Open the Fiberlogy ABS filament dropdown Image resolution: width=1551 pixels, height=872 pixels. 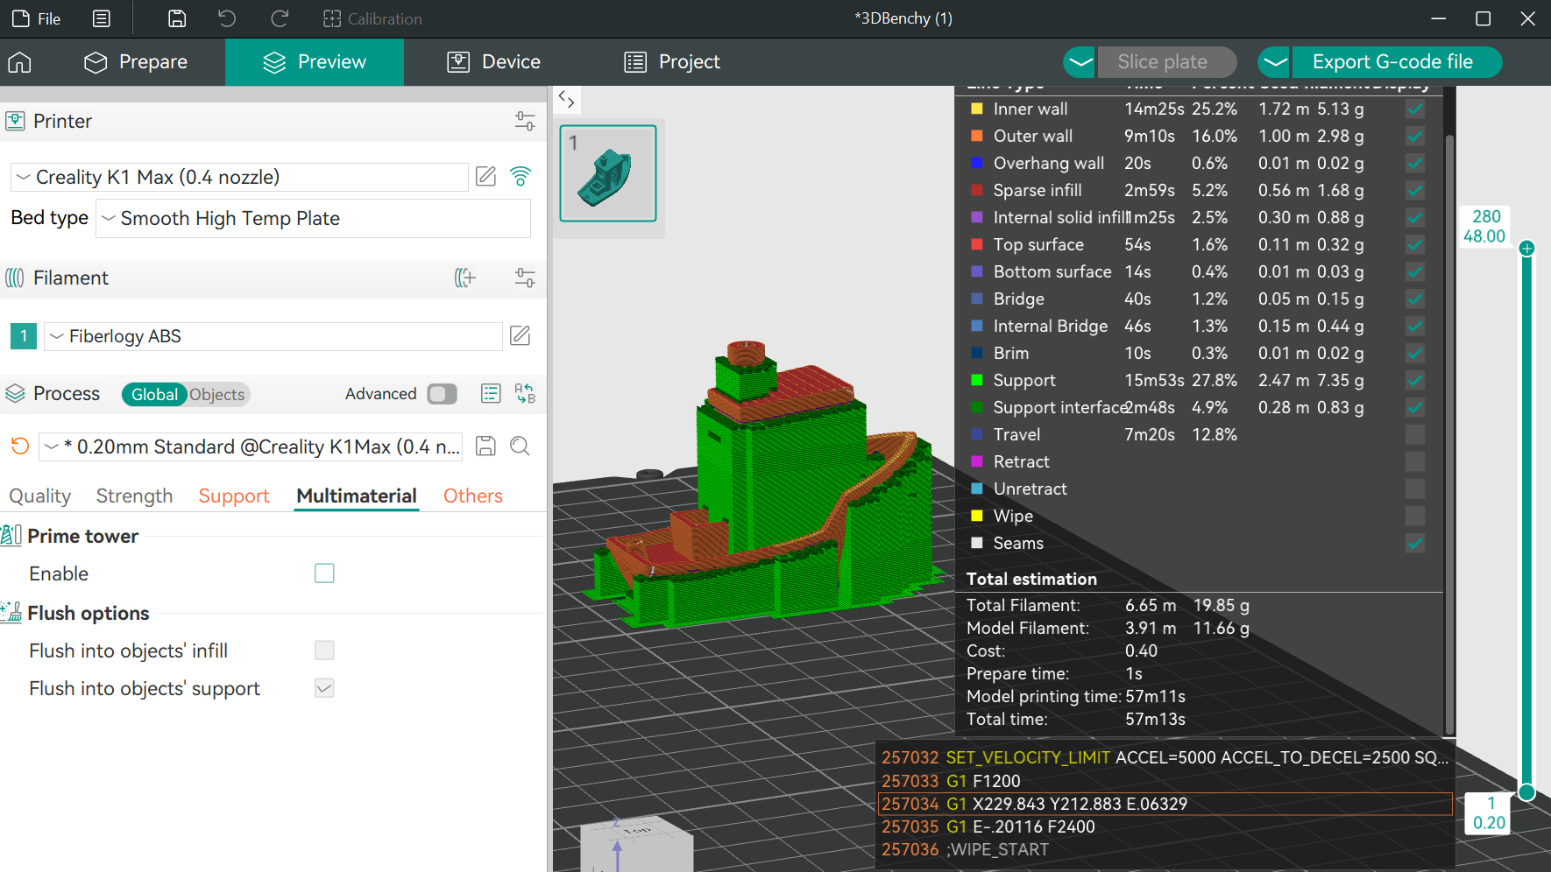(x=273, y=336)
